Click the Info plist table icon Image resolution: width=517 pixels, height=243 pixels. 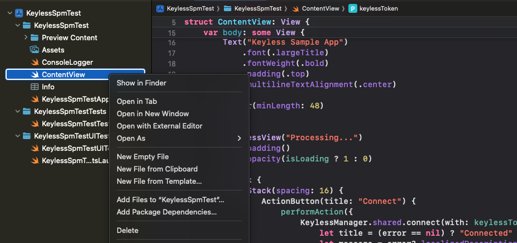pos(35,87)
